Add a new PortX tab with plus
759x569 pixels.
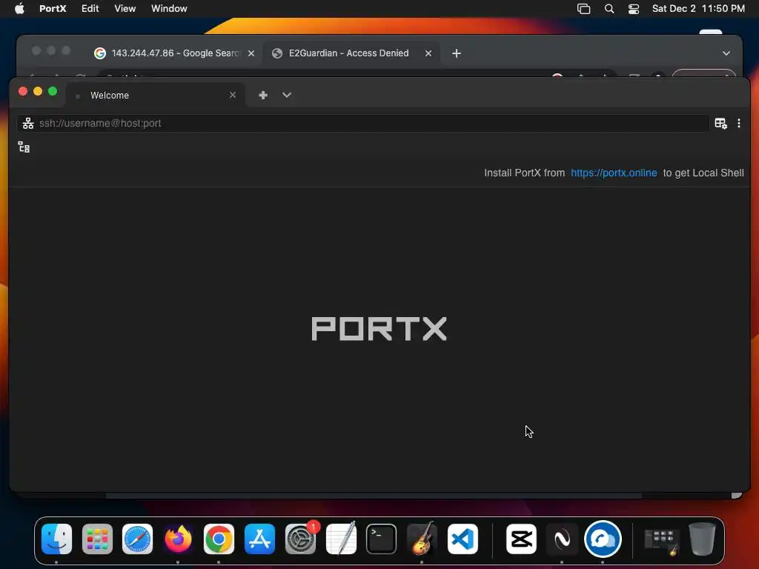[x=263, y=96]
